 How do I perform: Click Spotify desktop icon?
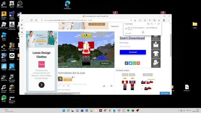4,98
